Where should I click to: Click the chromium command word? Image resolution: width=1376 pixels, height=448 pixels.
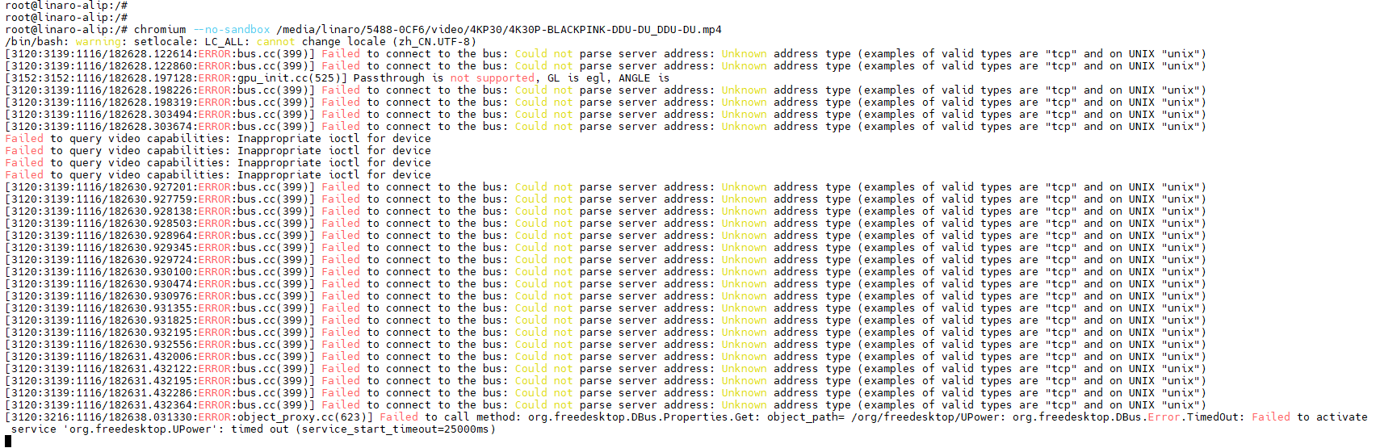point(160,30)
